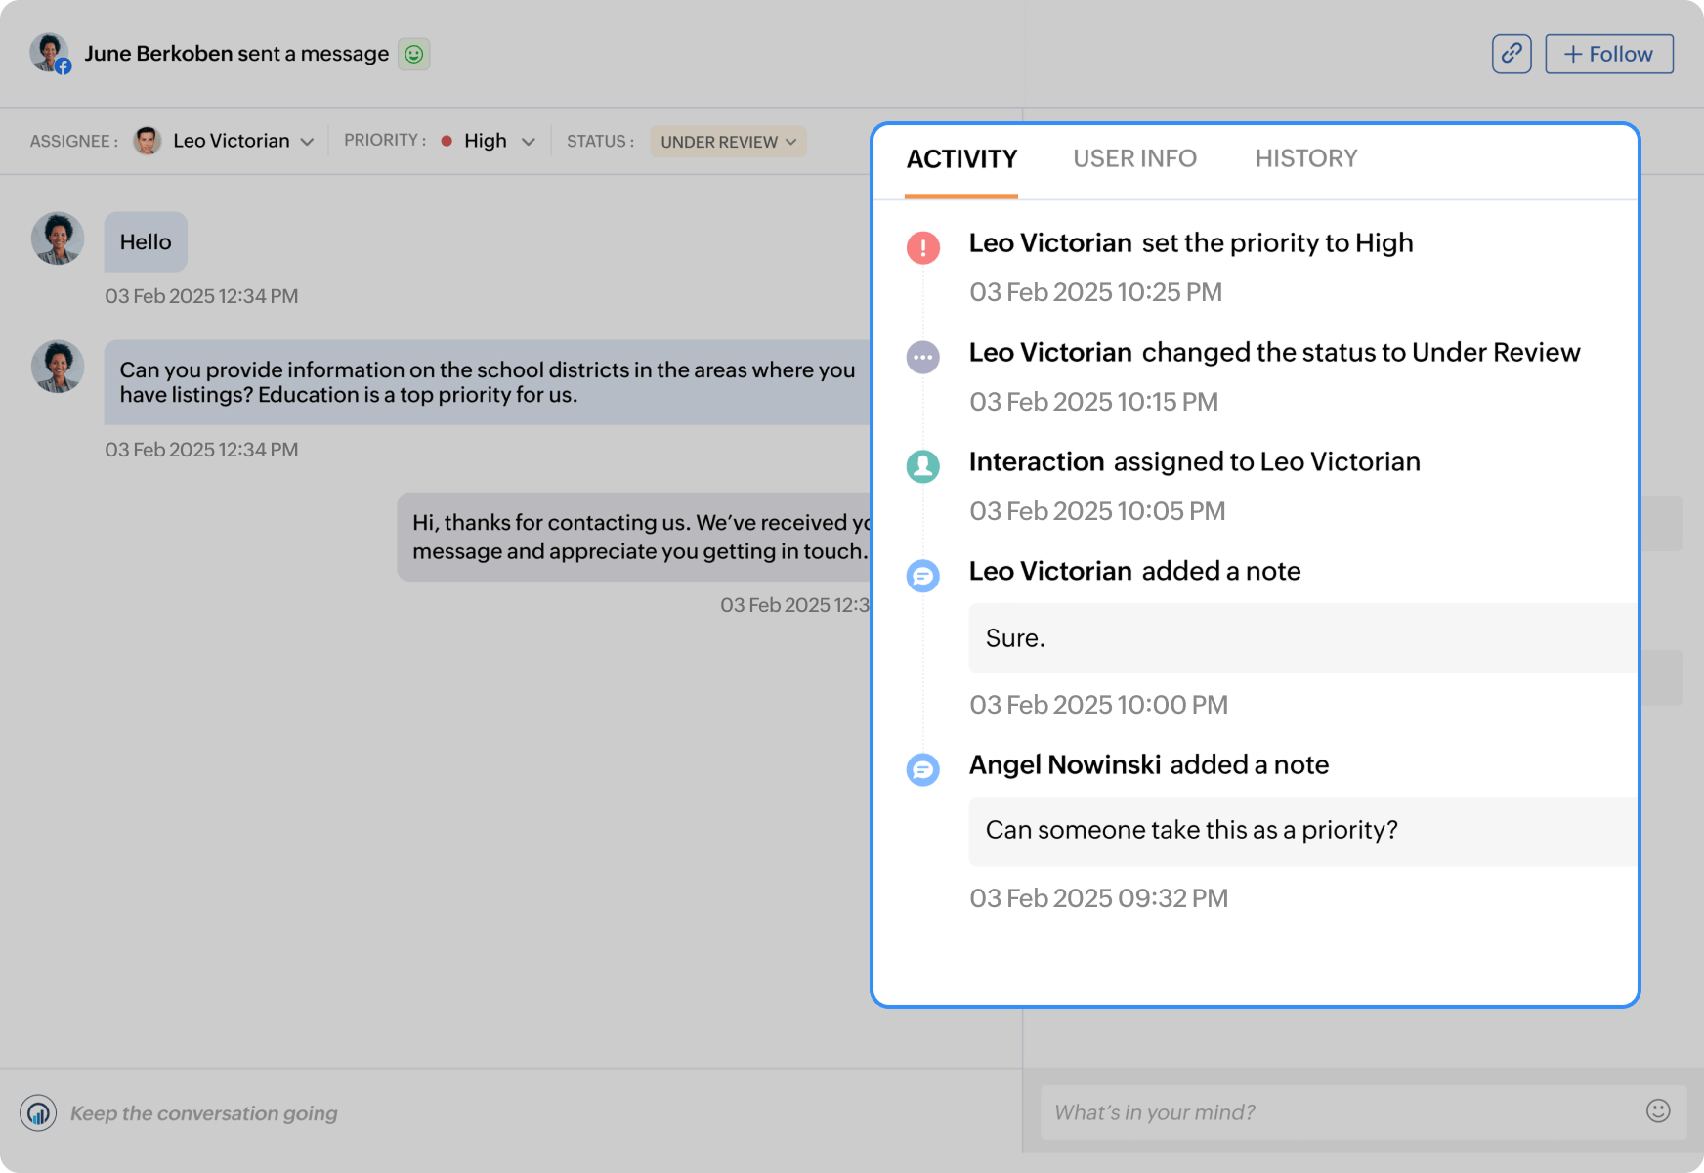Click the red priority alert icon in Activity timeline

point(921,247)
